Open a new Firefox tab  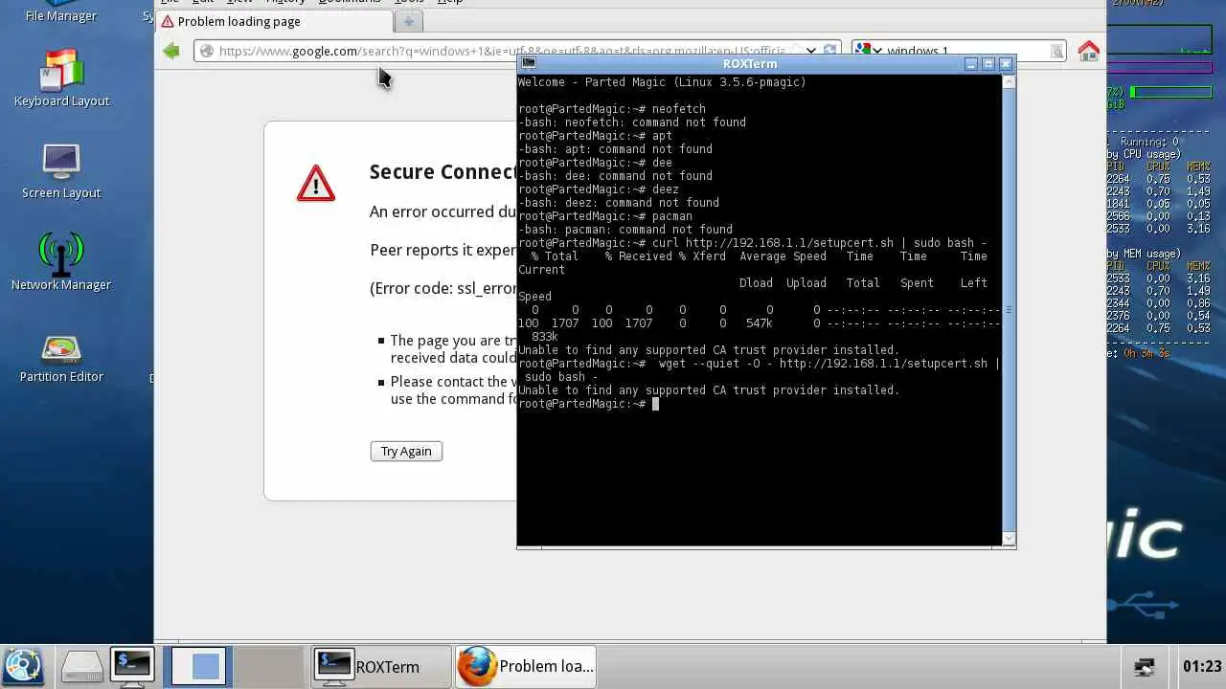pos(408,21)
